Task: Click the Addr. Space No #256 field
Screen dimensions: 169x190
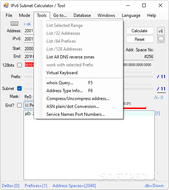Action: 139,57
